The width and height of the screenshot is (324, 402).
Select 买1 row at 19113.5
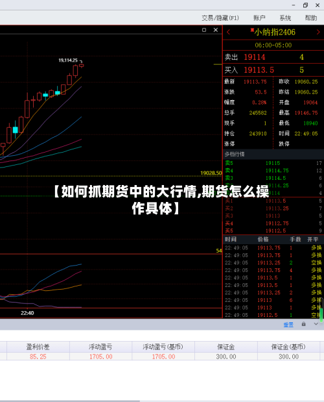(x=273, y=201)
